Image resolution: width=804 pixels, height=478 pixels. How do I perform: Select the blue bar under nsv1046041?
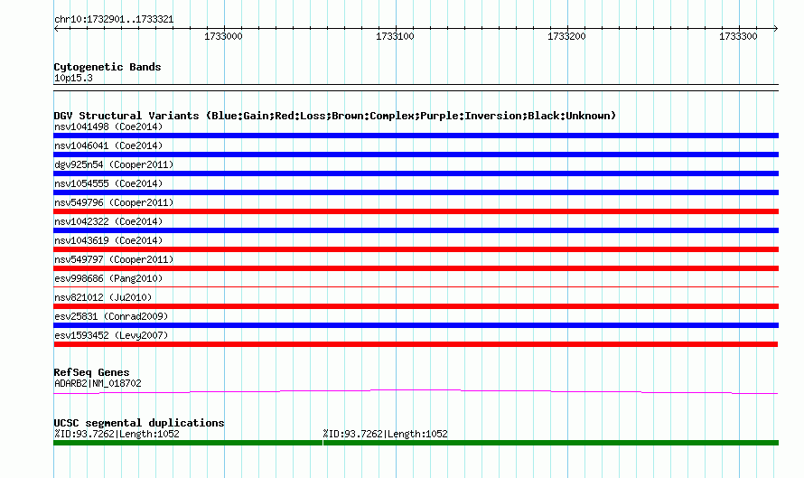pos(416,155)
